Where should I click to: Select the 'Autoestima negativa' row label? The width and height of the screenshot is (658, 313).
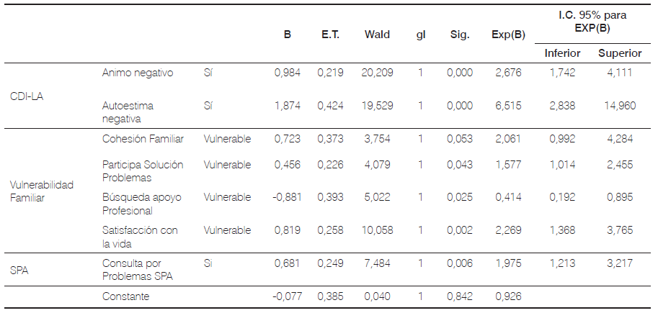tap(128, 112)
